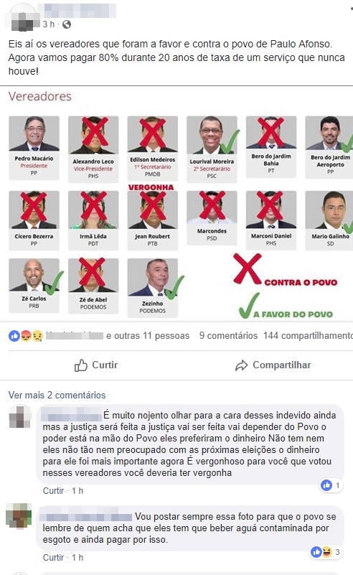
Task: Click the angry reaction emoji on post
Action: click(26, 335)
